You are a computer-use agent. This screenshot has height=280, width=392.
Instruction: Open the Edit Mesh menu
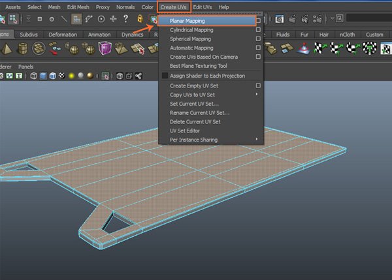click(78, 7)
